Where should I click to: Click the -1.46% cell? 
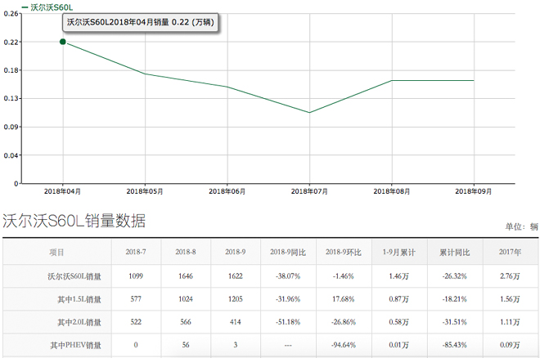pos(344,276)
